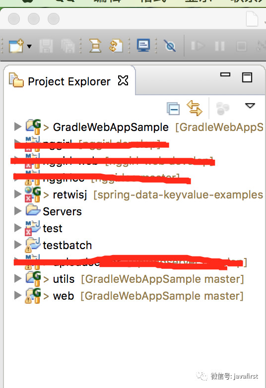266x388 pixels.
Task: Toggle Link with Editor icon
Action: tap(195, 108)
